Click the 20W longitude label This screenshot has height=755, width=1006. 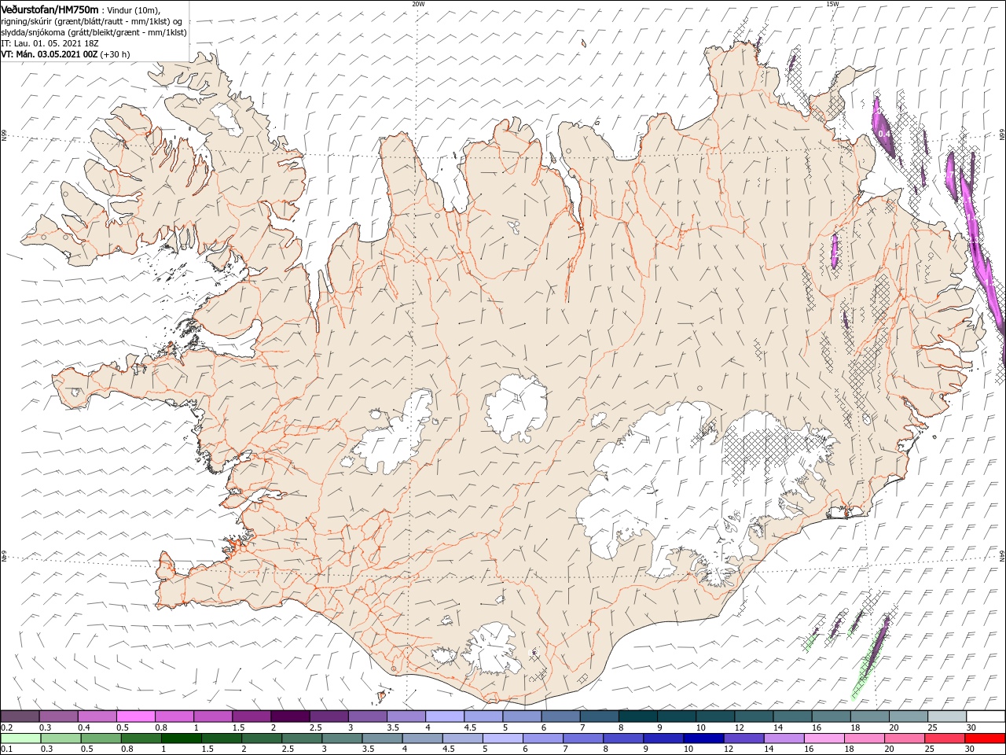click(x=418, y=4)
